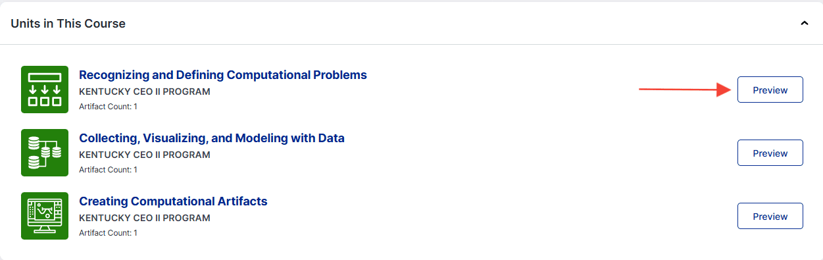Screen dimensions: 823x260
Task: Click Artifact Count under Recognizing and Defining unit
Action: point(108,106)
